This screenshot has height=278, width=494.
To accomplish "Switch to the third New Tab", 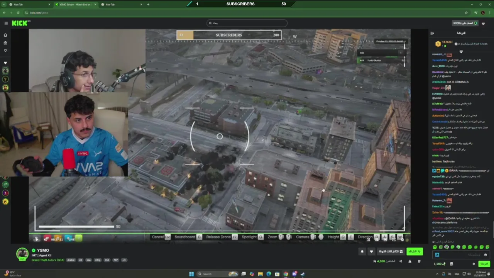I will [121, 4].
